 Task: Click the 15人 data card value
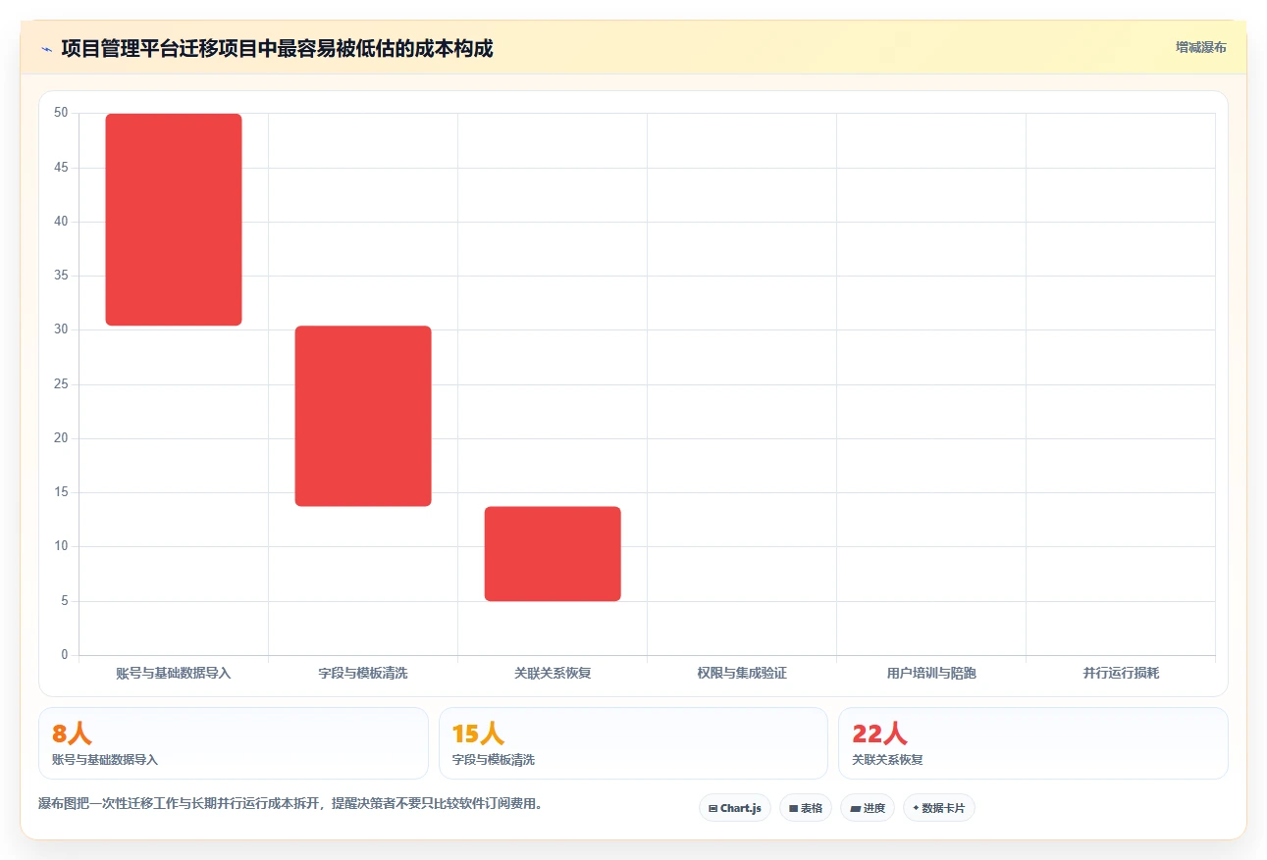coord(478,734)
